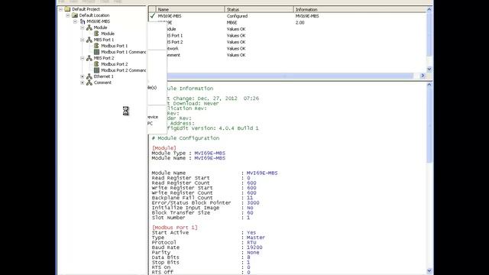Collapse the MVI69E-MBS tree node

[75, 21]
